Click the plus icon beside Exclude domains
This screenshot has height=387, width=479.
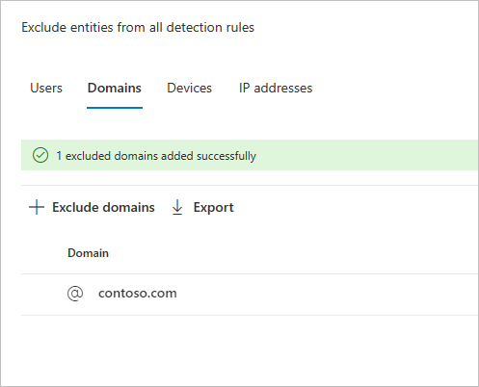[x=37, y=207]
